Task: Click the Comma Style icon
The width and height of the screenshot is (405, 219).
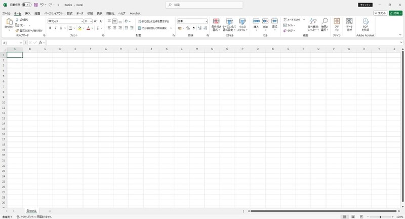Action: [x=193, y=28]
